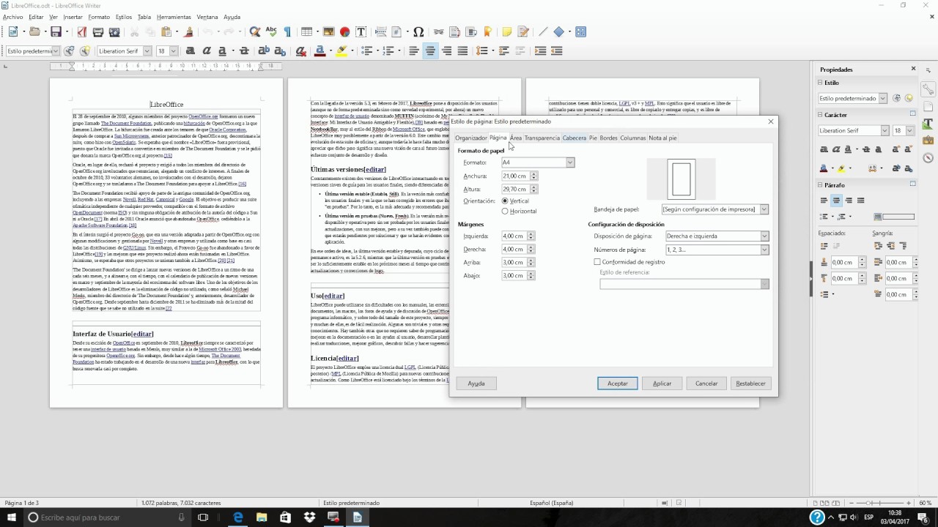Click the Clone formatting paintbrush icon

[x=189, y=32]
